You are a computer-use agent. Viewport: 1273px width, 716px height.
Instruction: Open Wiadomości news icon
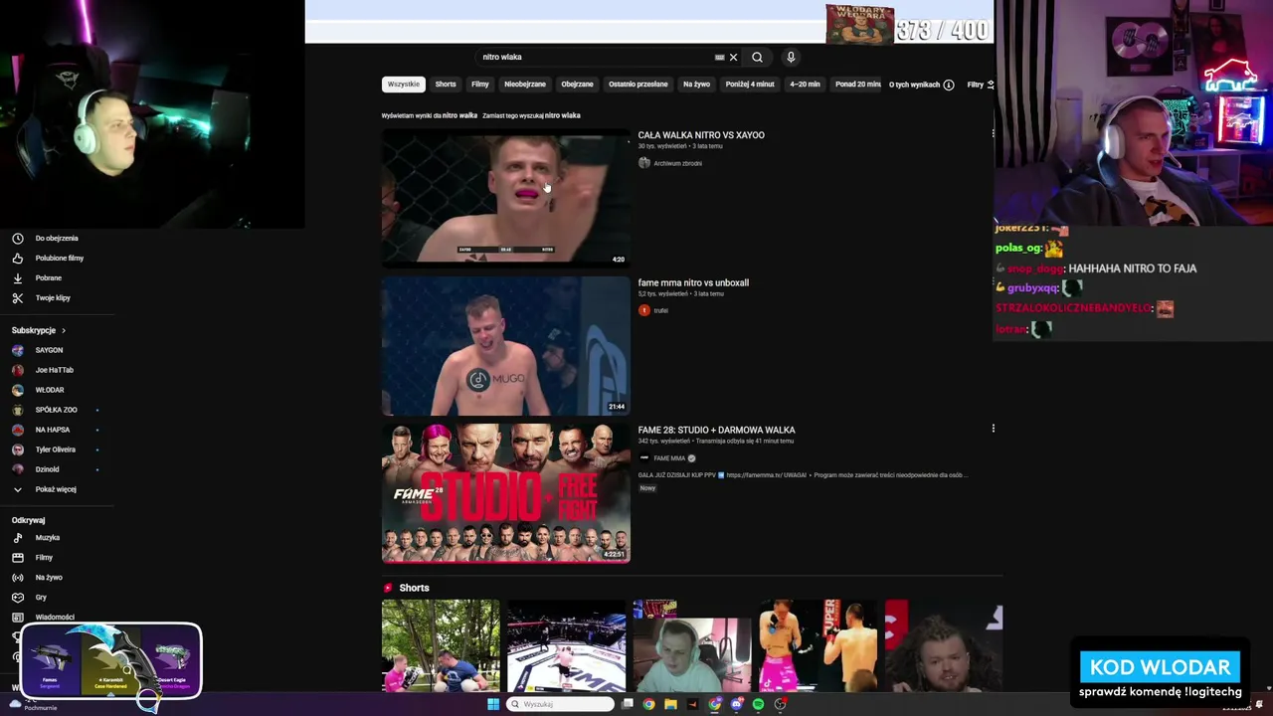[x=17, y=617]
